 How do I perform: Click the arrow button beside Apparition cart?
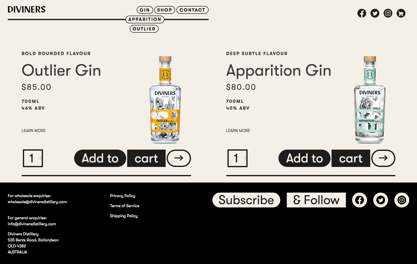(383, 158)
